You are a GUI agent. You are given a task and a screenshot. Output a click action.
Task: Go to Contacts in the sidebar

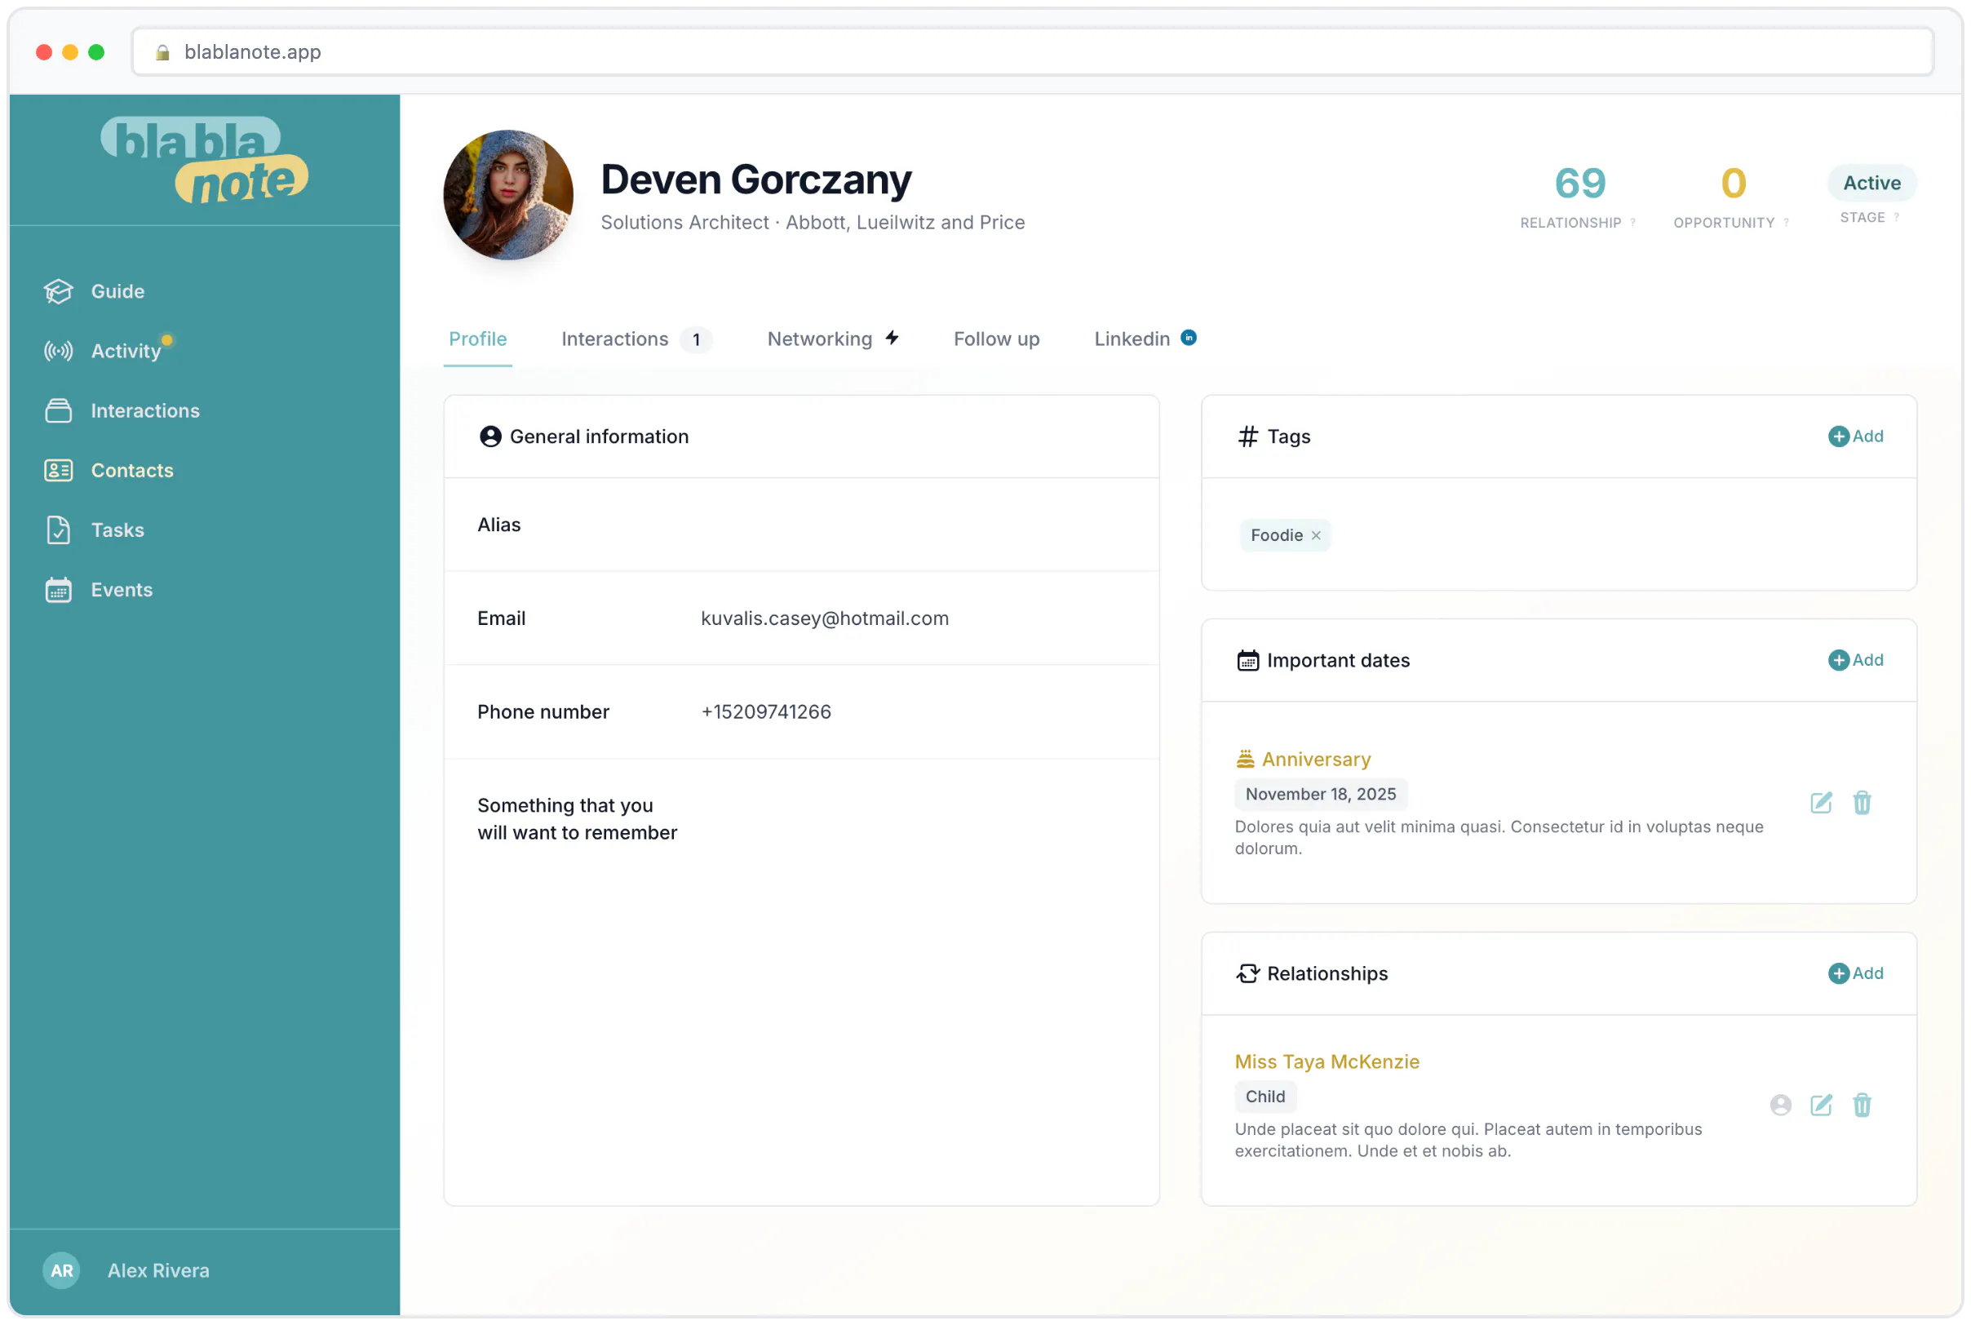tap(133, 471)
